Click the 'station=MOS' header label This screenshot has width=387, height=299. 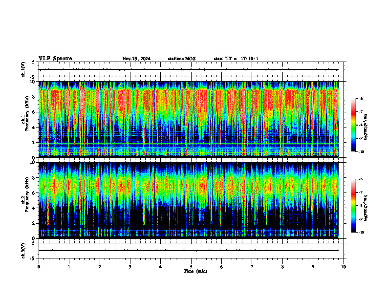pyautogui.click(x=182, y=59)
